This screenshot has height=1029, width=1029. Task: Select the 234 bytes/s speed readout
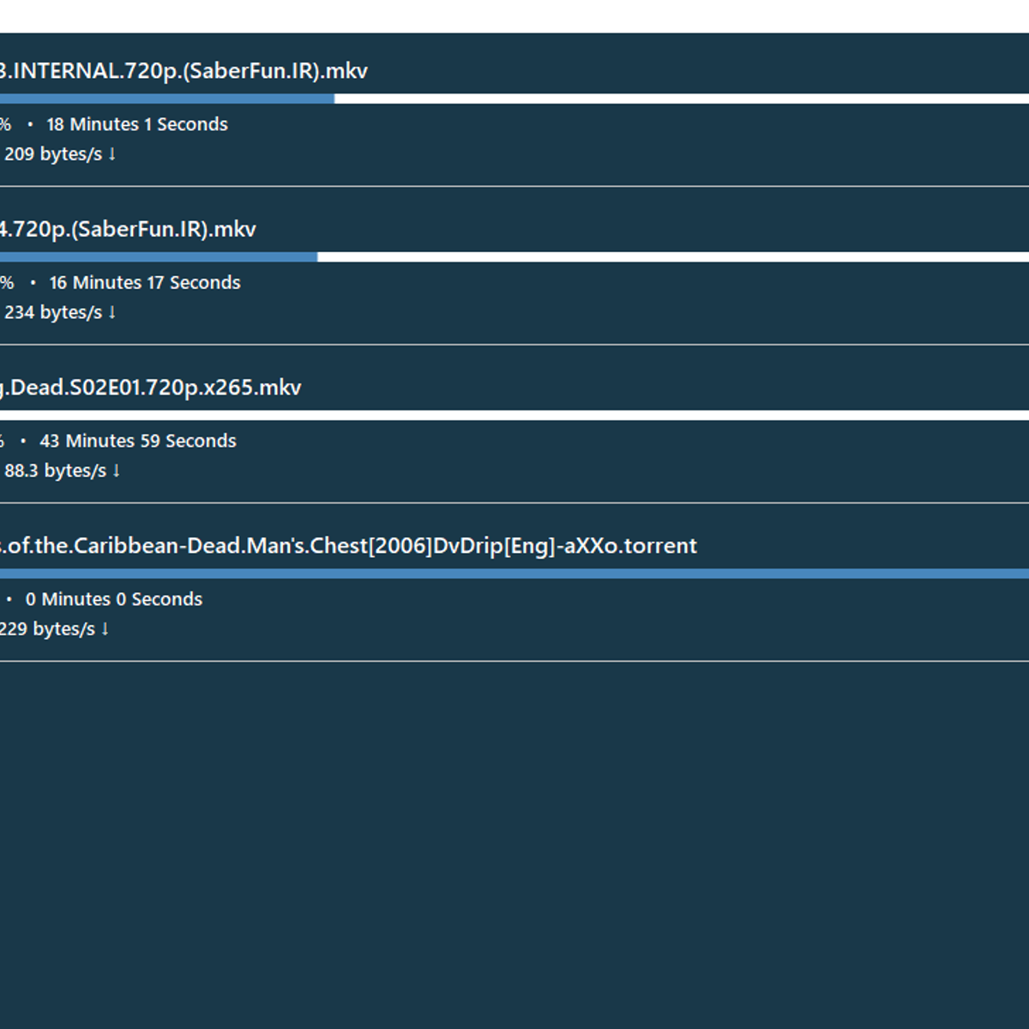[52, 313]
